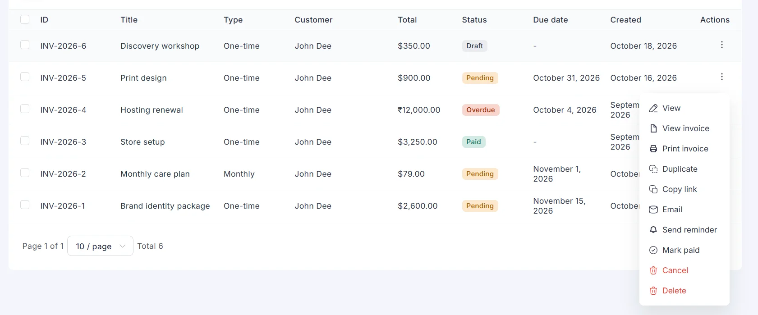Click the $3,250.00 total amount
This screenshot has height=315, width=758.
[x=418, y=142]
